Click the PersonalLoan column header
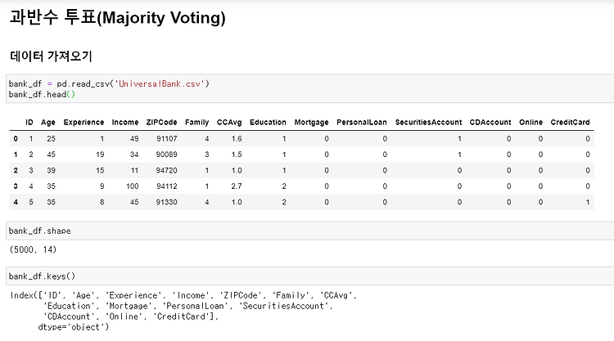Screen dimensions: 614x341 click(362, 122)
